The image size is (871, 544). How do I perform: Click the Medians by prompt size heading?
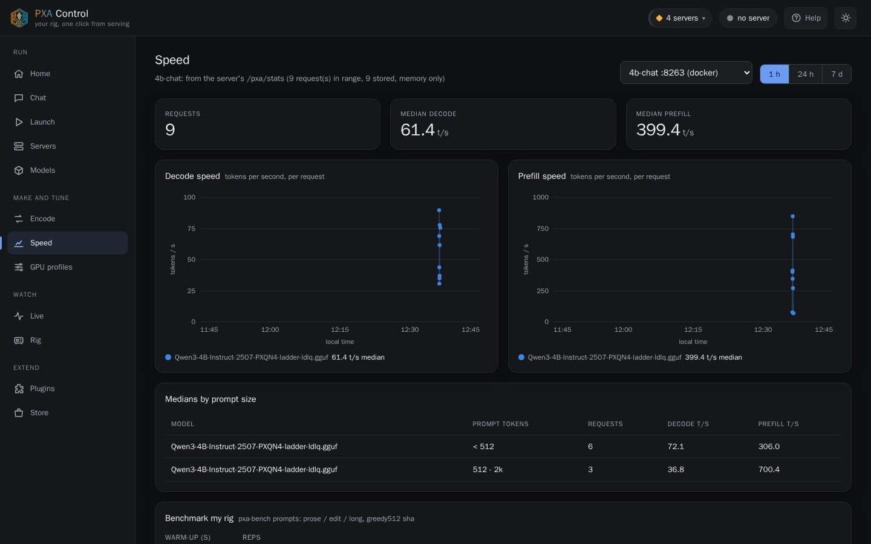(210, 399)
